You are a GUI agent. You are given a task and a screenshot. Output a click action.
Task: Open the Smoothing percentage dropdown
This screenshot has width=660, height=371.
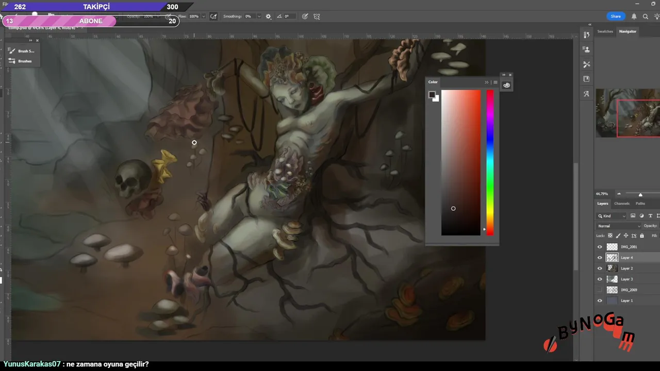tap(259, 16)
